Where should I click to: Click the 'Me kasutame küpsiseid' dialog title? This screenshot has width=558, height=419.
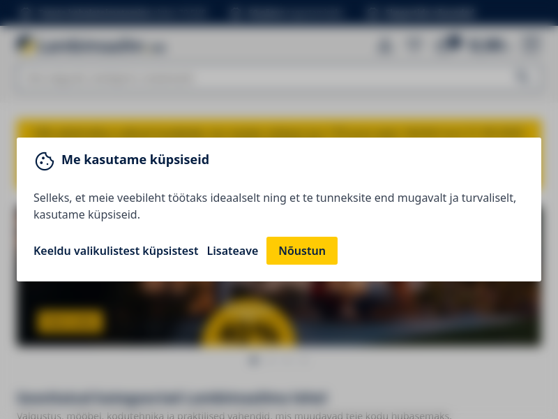135,160
